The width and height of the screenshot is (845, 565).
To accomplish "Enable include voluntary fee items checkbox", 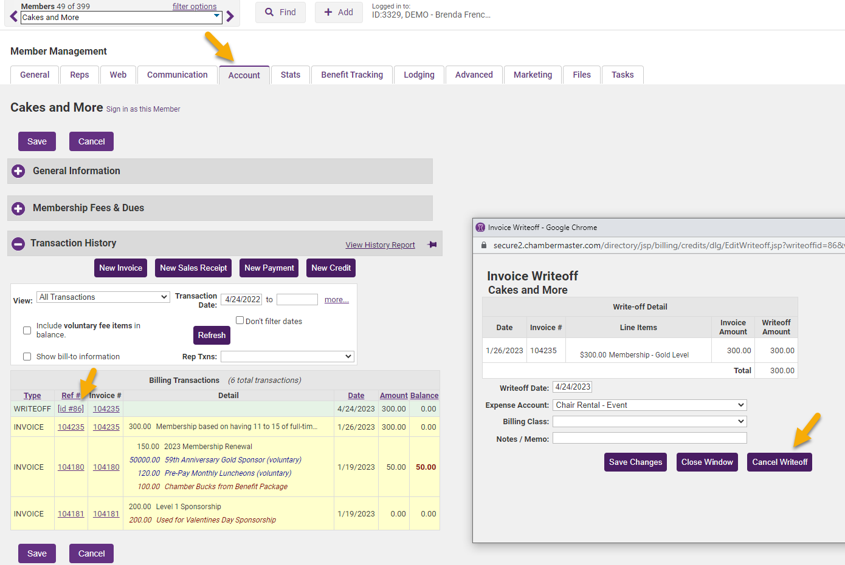I will click(x=27, y=330).
